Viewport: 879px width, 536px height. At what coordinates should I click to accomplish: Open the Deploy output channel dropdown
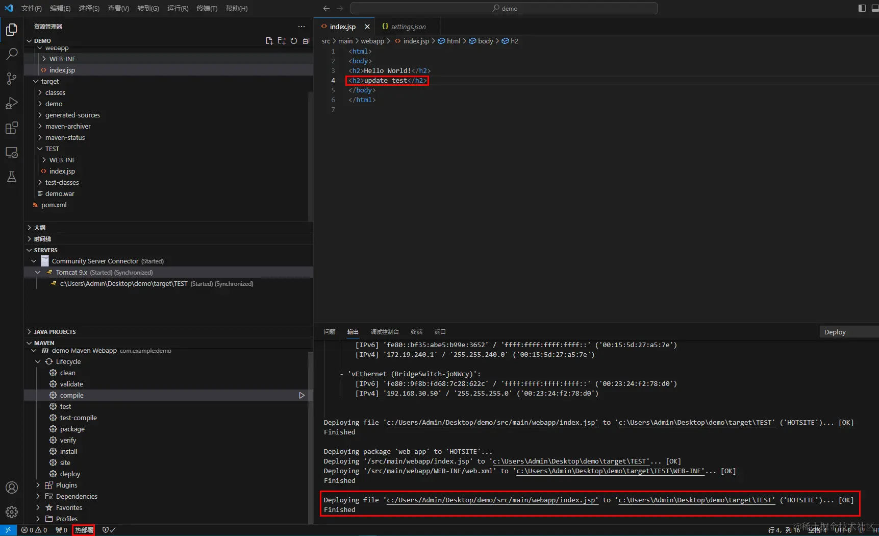click(849, 332)
